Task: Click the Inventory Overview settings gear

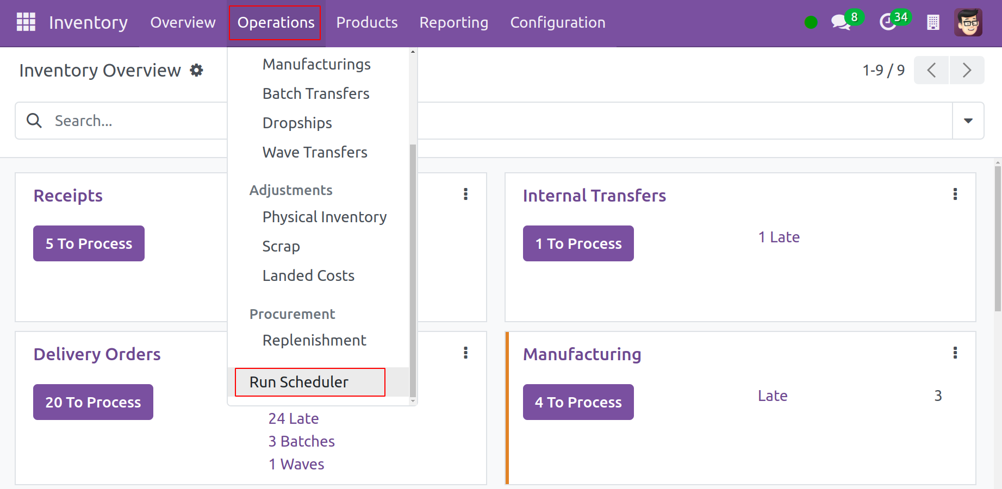Action: point(196,70)
